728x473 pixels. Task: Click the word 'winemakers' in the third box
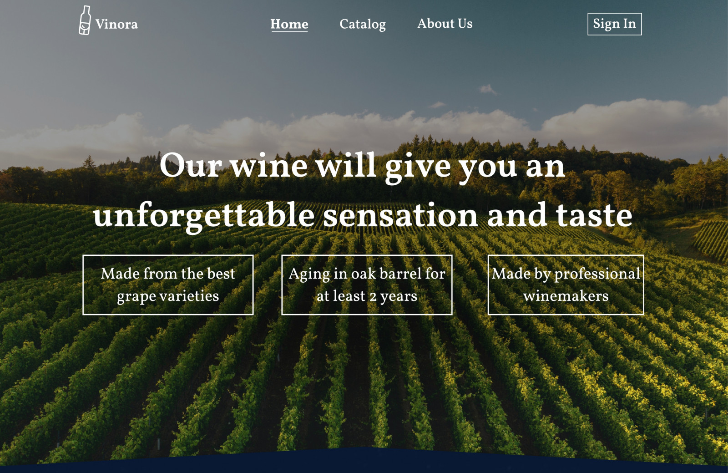tap(566, 296)
